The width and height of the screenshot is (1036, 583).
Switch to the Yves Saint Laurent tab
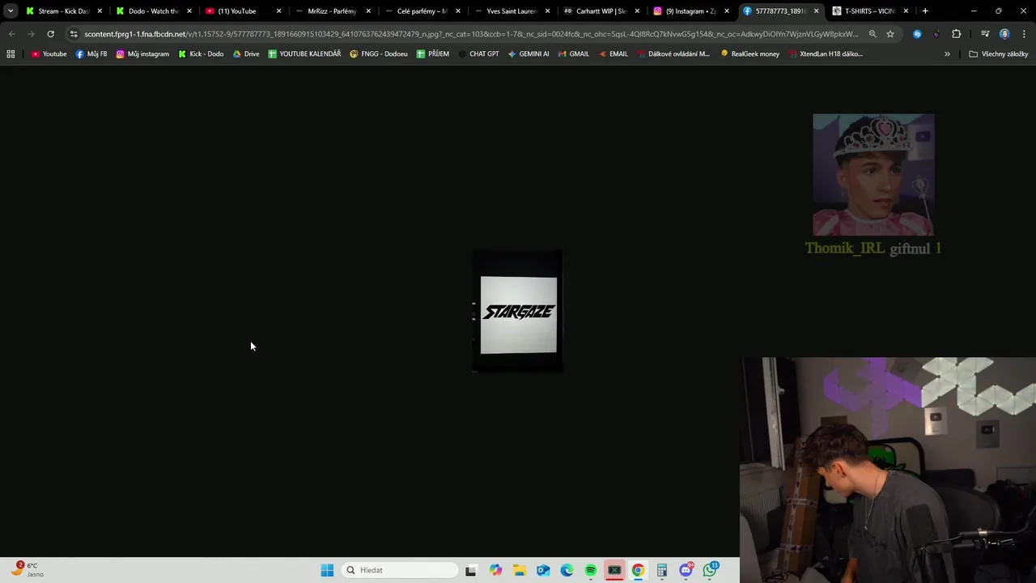[x=512, y=11]
